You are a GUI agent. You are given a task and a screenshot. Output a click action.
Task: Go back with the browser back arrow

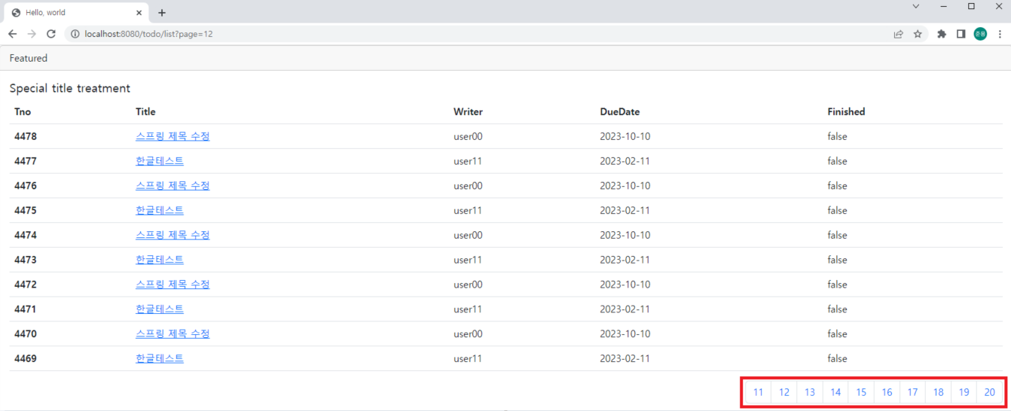(13, 34)
